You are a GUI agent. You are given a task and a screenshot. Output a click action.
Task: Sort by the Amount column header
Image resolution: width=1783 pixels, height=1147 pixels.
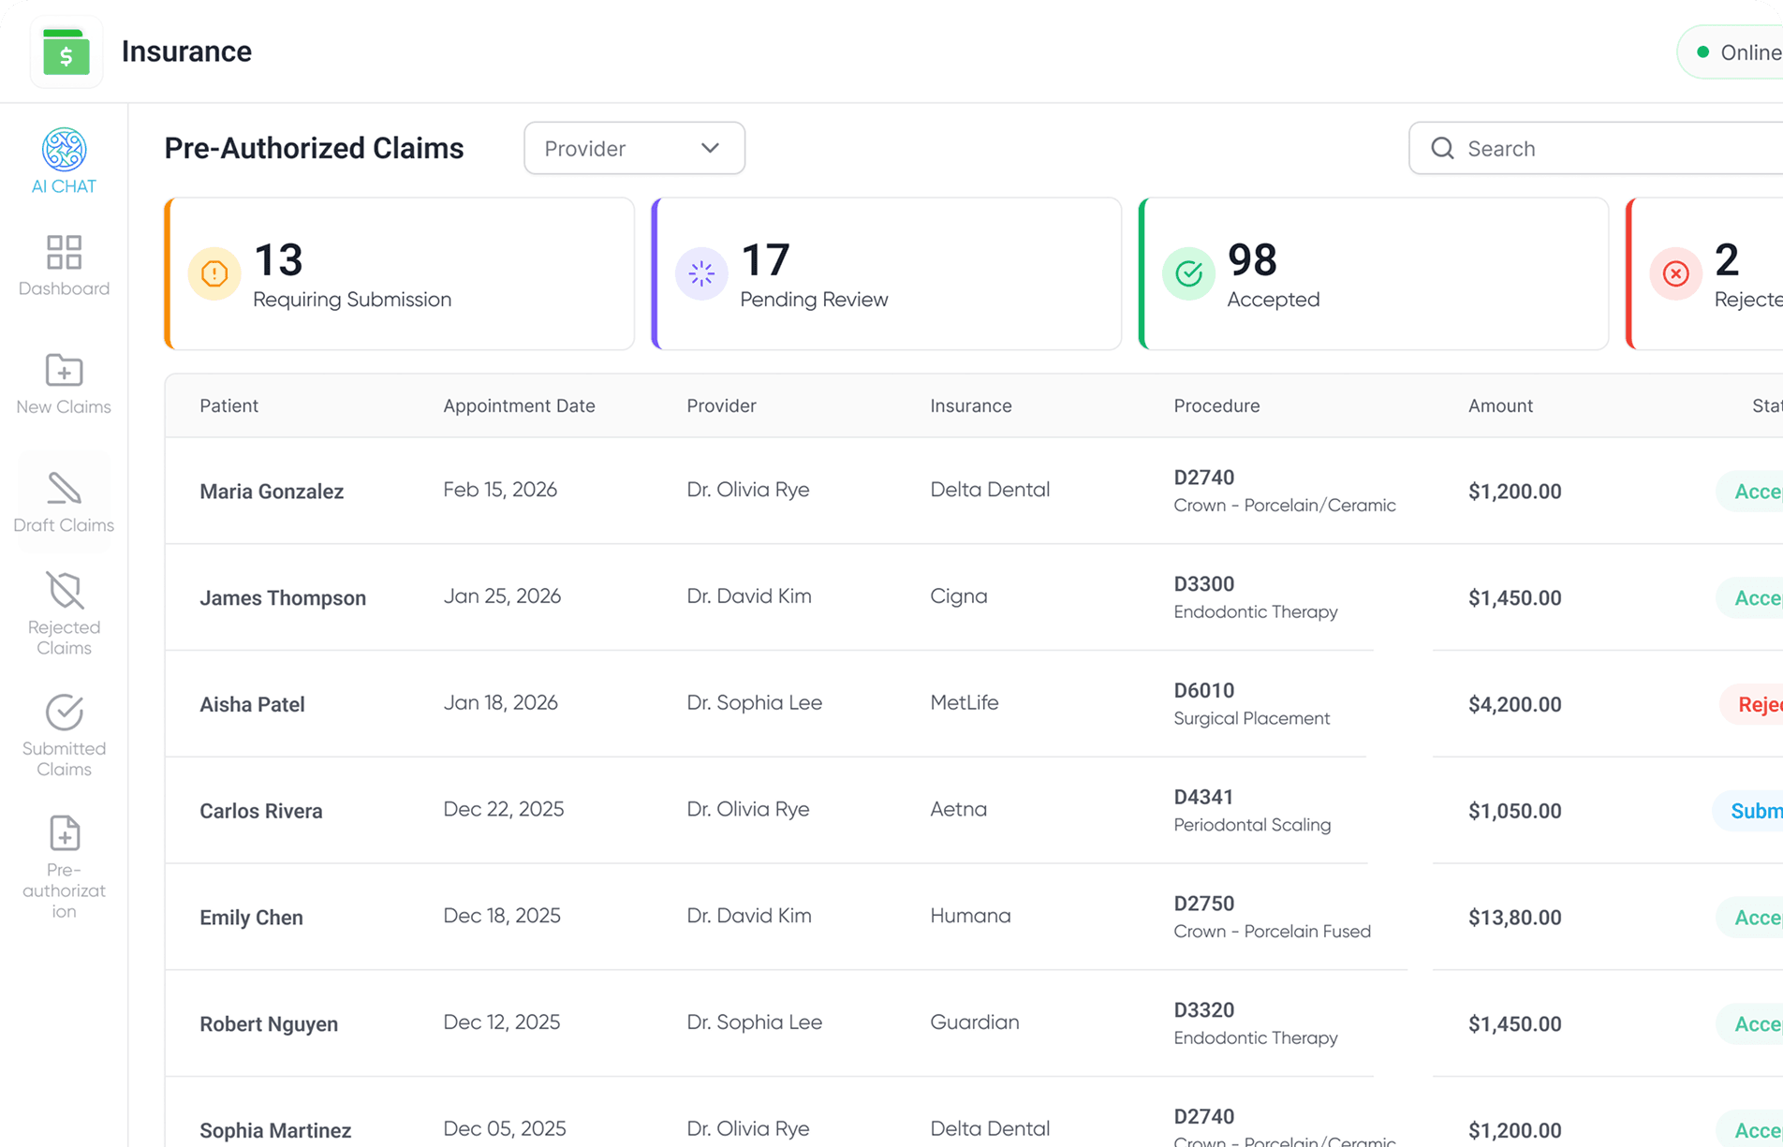coord(1500,405)
